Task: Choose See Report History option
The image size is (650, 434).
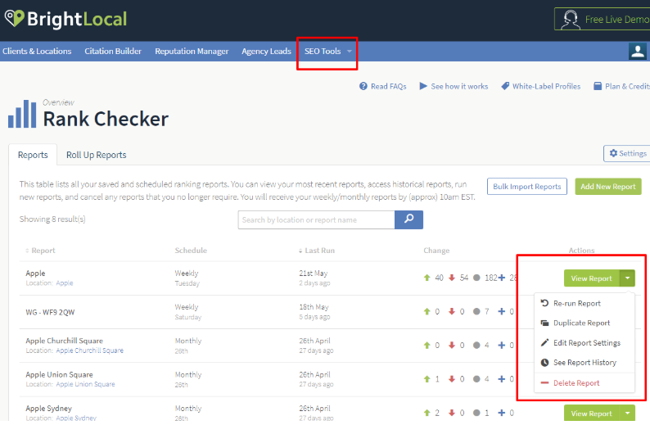Action: 578,363
